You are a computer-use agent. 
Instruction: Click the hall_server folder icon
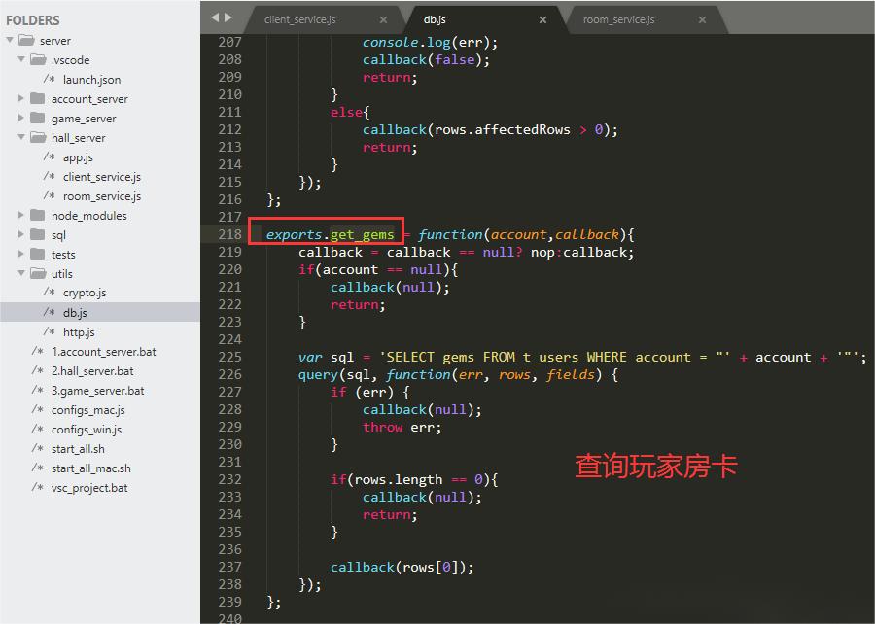(x=38, y=137)
